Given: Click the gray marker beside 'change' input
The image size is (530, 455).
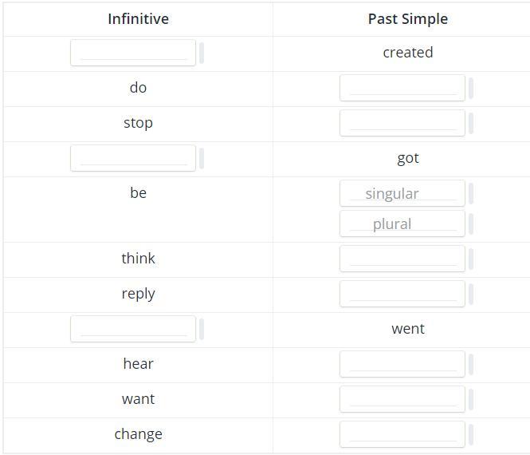Looking at the screenshot, I should tap(471, 434).
